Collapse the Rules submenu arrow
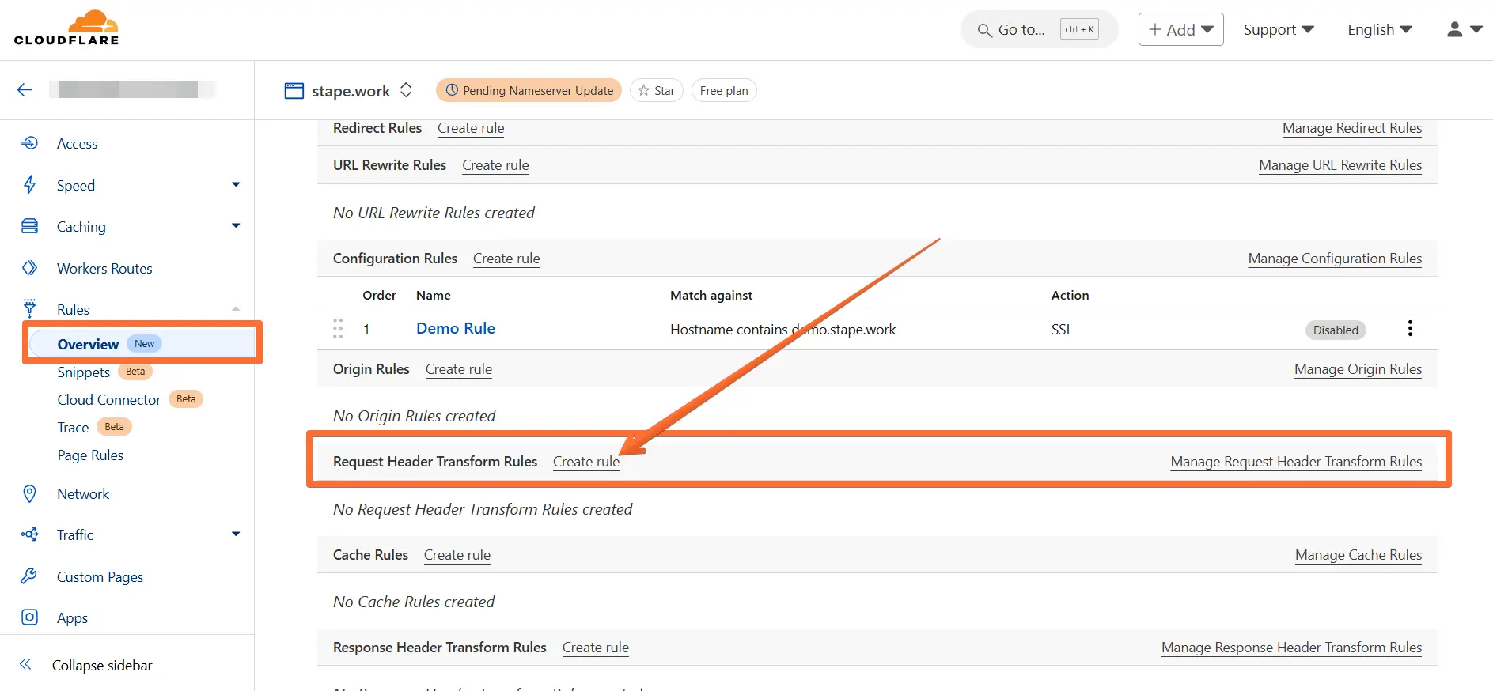 236,308
